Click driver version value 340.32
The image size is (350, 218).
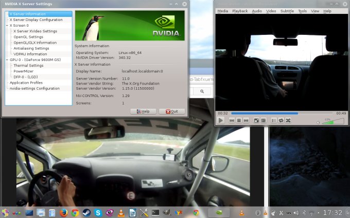click(125, 57)
